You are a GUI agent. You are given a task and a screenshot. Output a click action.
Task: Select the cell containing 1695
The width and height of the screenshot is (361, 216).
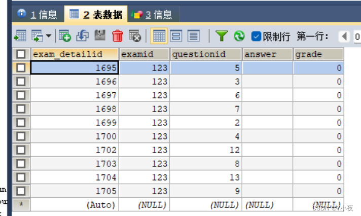pos(75,68)
